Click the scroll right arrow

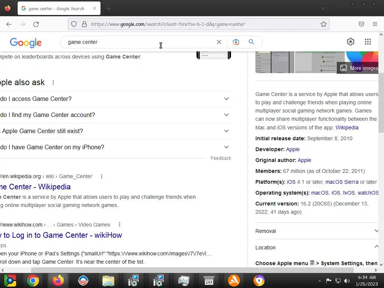click(x=376, y=270)
